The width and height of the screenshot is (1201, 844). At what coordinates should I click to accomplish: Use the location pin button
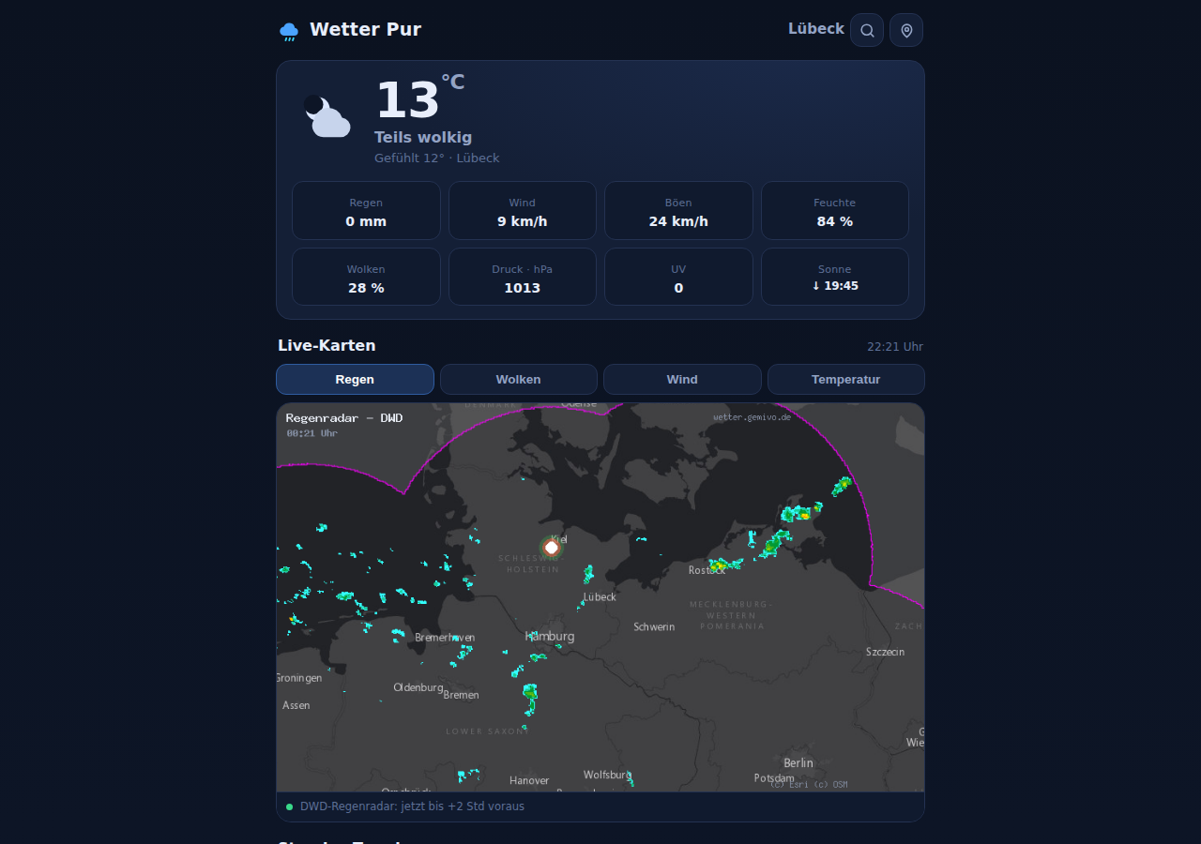click(906, 30)
